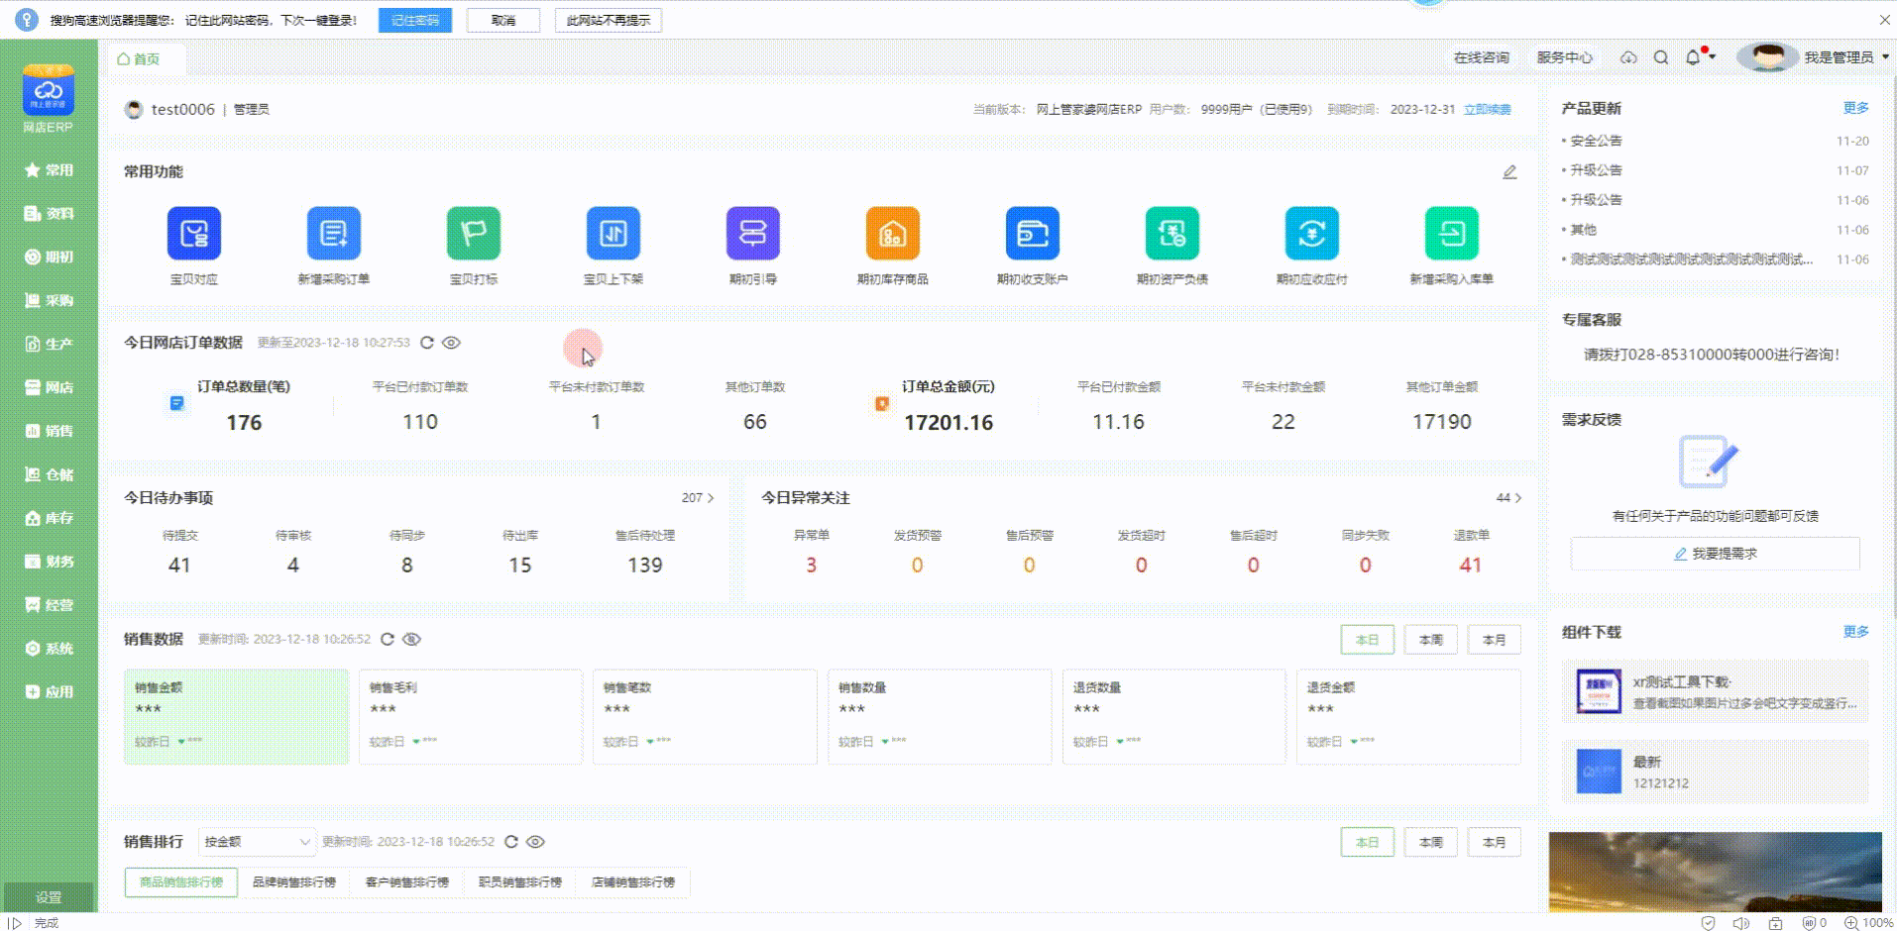Image resolution: width=1897 pixels, height=931 pixels.
Task: Open the 按金额 dropdown in 销售排行
Action: point(257,842)
